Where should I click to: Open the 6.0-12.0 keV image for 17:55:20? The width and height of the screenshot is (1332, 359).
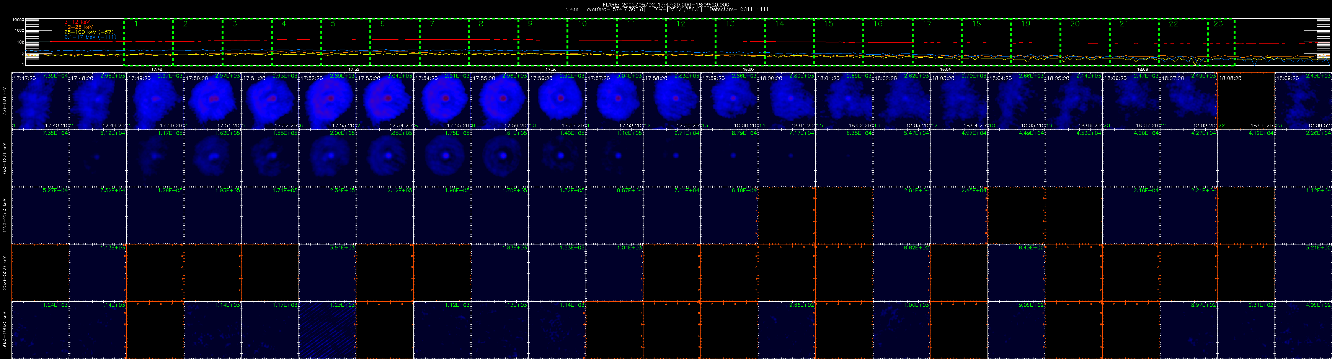tap(499, 158)
